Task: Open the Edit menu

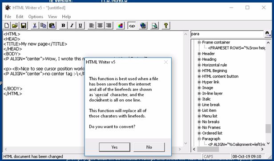Action: 20,16
